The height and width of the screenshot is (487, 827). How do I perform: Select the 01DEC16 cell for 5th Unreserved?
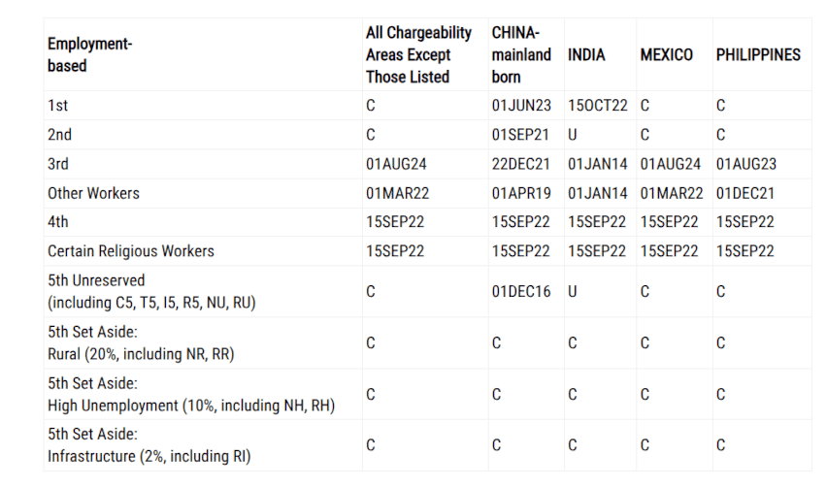point(521,291)
